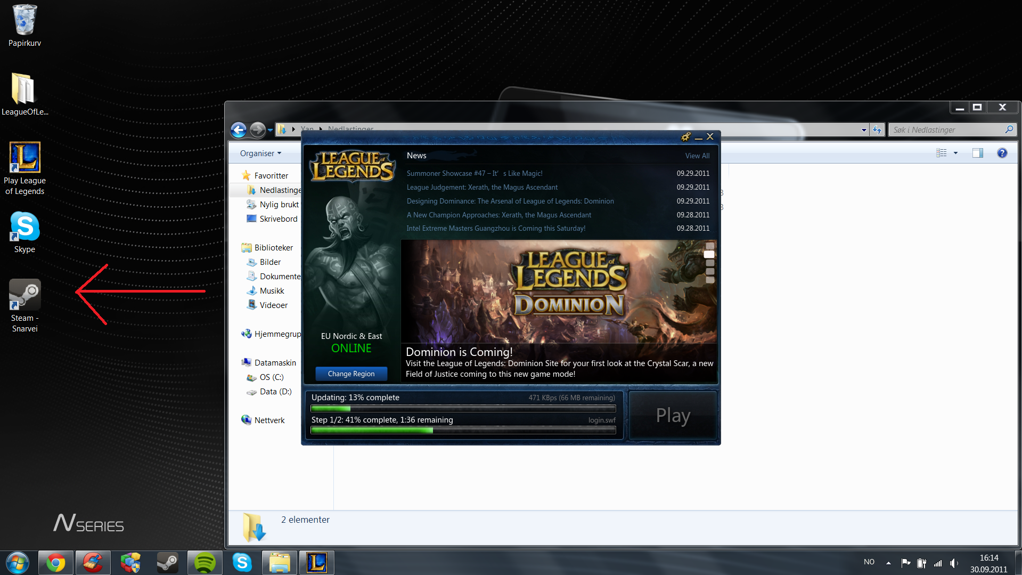Click the battery power tray icon

tap(921, 563)
